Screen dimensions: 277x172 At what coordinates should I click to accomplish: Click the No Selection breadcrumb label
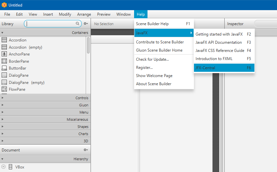point(104,24)
